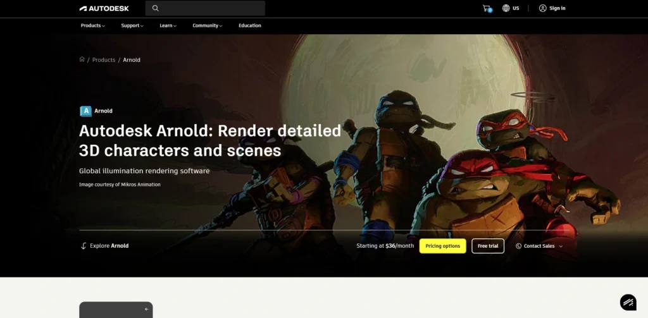The image size is (648, 318).
Task: Click the 'Starting at $36/month' text
Action: pyautogui.click(x=385, y=246)
